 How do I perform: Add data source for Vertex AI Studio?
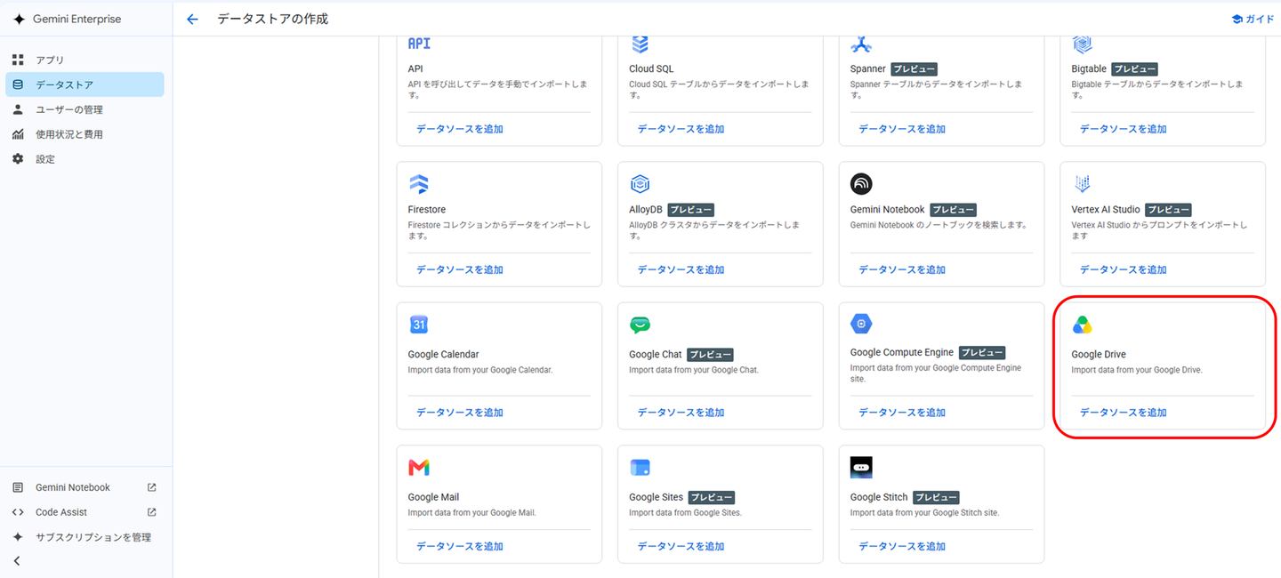click(1124, 269)
